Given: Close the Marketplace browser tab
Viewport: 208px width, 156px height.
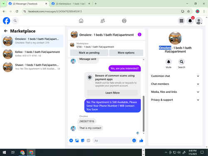Looking at the screenshot, I should coord(89,4).
